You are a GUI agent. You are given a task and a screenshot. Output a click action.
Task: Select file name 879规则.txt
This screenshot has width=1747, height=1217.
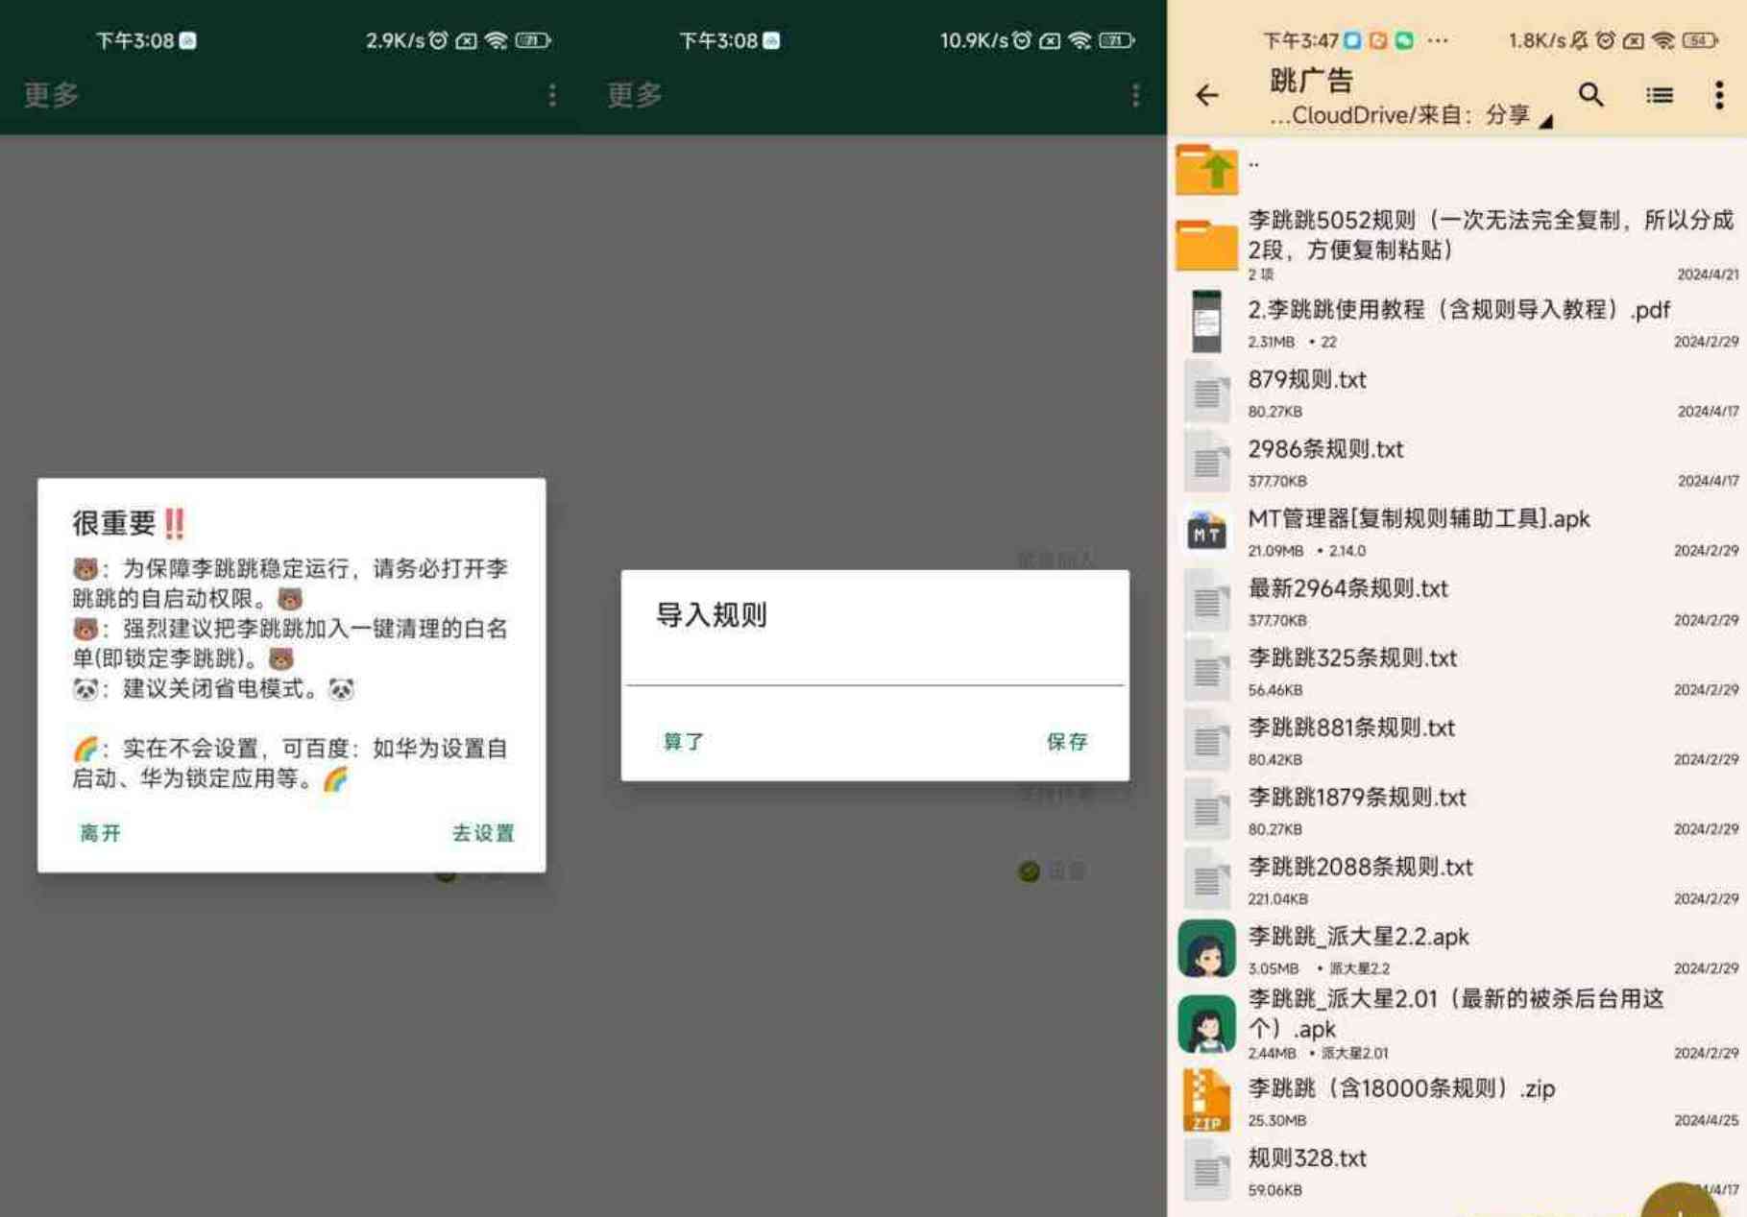click(1307, 380)
